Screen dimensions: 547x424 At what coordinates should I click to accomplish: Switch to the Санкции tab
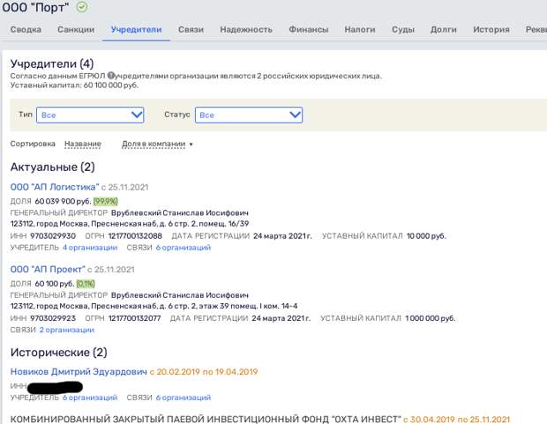click(x=76, y=30)
